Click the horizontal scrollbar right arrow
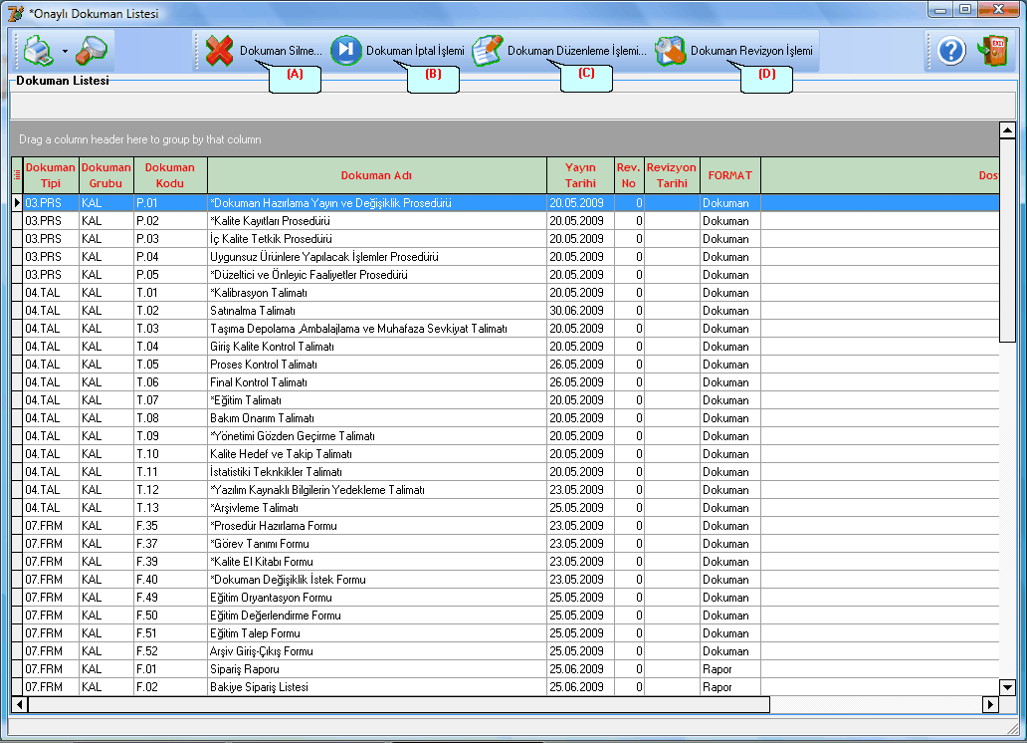Screen dimensions: 1027x743 [990, 704]
